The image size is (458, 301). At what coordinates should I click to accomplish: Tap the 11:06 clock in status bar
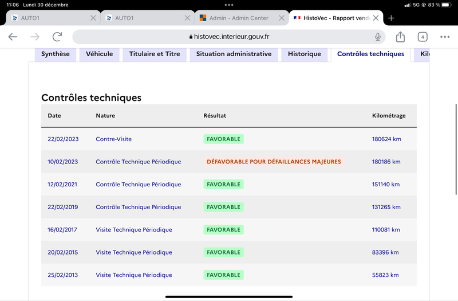click(x=13, y=5)
